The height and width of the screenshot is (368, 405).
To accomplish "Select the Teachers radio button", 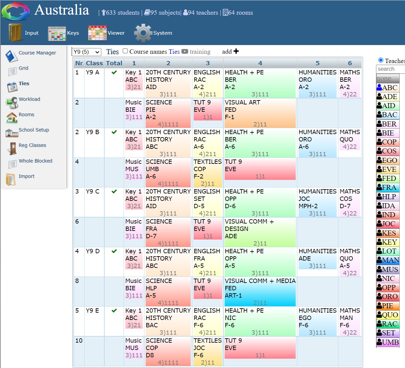I will (381, 60).
